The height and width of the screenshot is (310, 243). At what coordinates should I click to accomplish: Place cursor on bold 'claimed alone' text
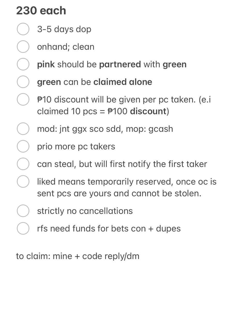point(123,82)
